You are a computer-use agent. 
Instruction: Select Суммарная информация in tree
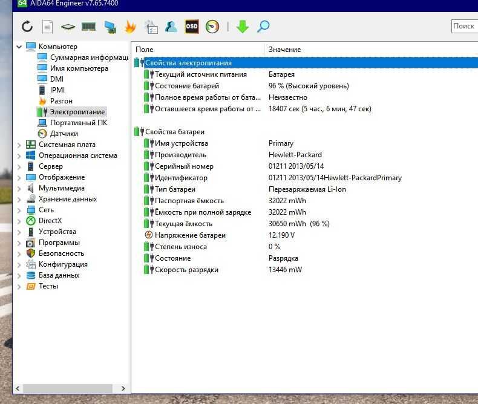tap(89, 57)
